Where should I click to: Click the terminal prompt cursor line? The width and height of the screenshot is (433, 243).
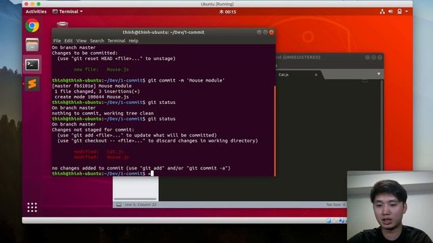point(103,173)
